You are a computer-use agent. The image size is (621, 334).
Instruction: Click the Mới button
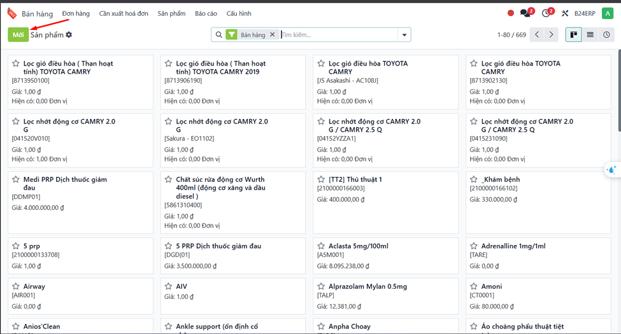tap(18, 34)
